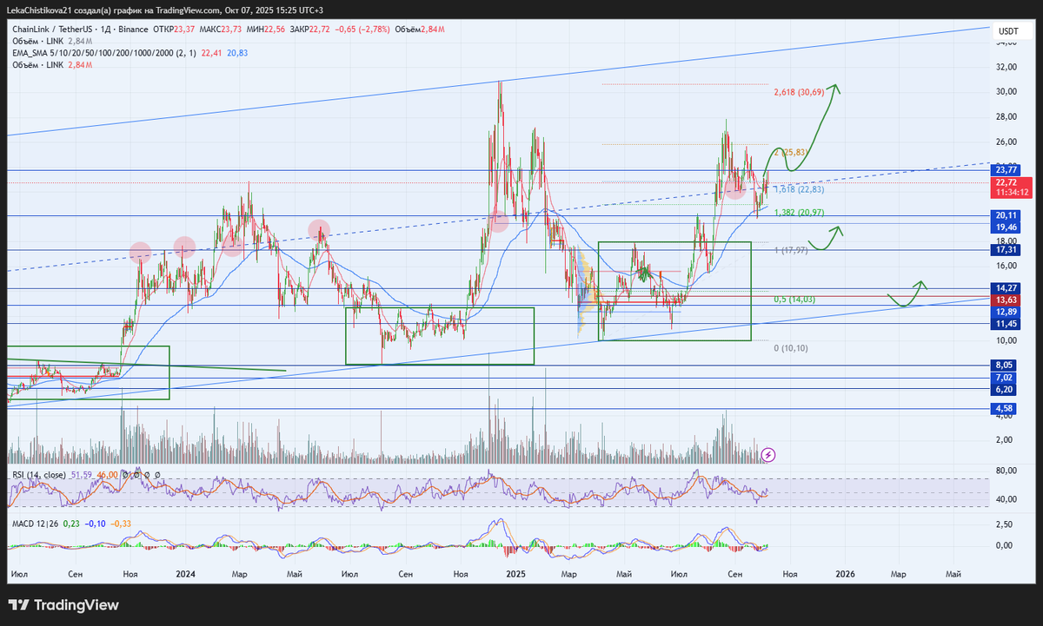Click the 30,00 tick on price axis
This screenshot has height=626, width=1043.
click(1006, 92)
